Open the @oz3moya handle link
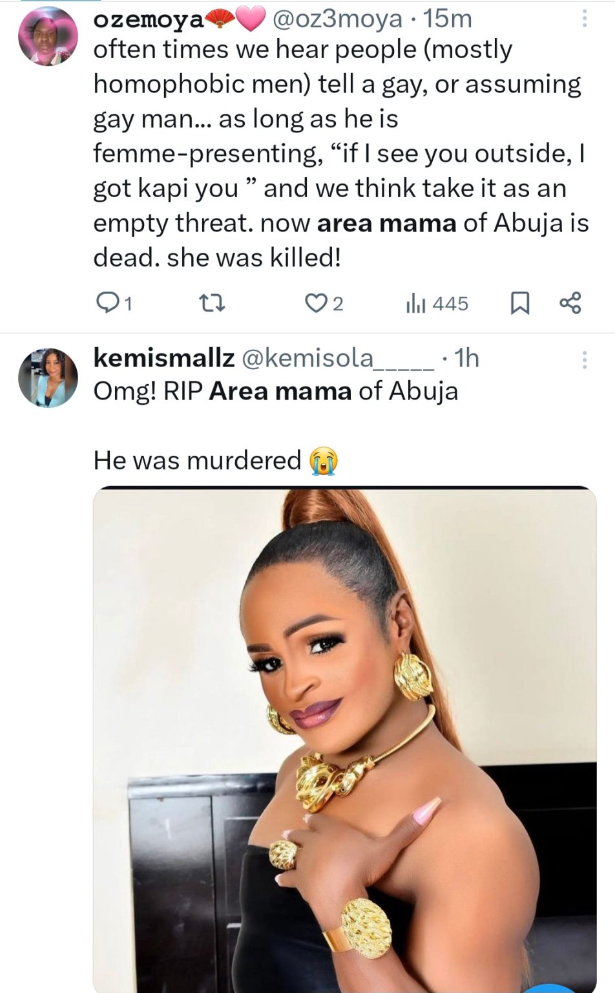 [x=337, y=19]
